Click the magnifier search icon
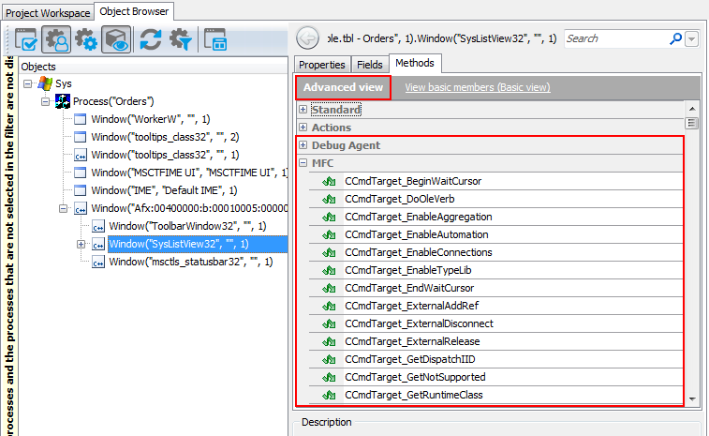 click(x=676, y=38)
